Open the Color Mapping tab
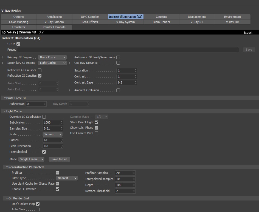Image resolution: width=259 pixels, height=212 pixels. [x=19, y=22]
